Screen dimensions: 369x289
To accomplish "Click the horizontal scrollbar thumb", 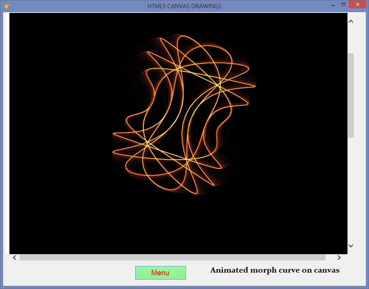I will coord(172,257).
